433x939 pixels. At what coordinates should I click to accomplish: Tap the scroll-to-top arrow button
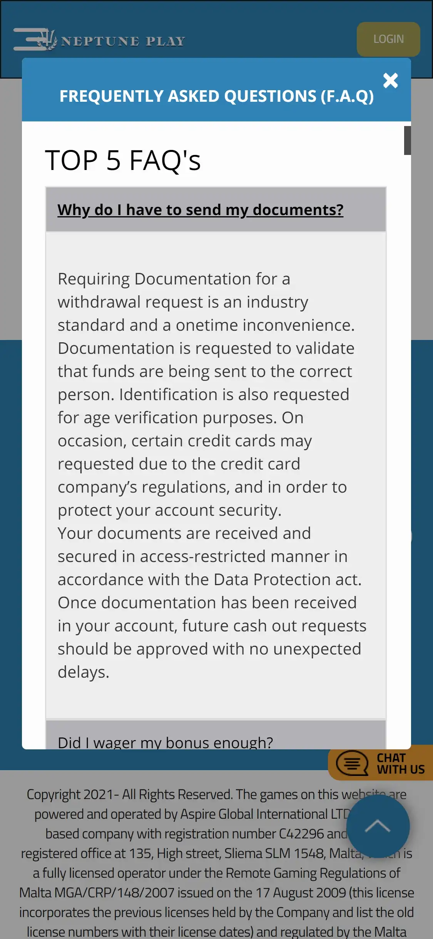(378, 826)
